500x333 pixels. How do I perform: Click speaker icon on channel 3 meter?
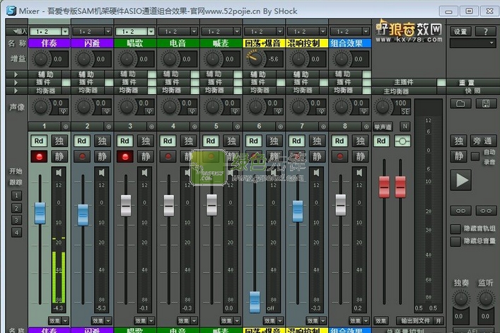pyautogui.click(x=145, y=173)
